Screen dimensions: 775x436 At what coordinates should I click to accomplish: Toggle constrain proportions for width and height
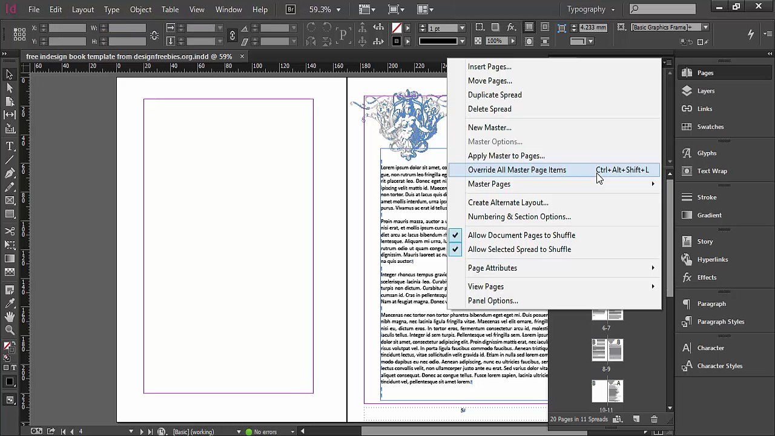(x=154, y=35)
